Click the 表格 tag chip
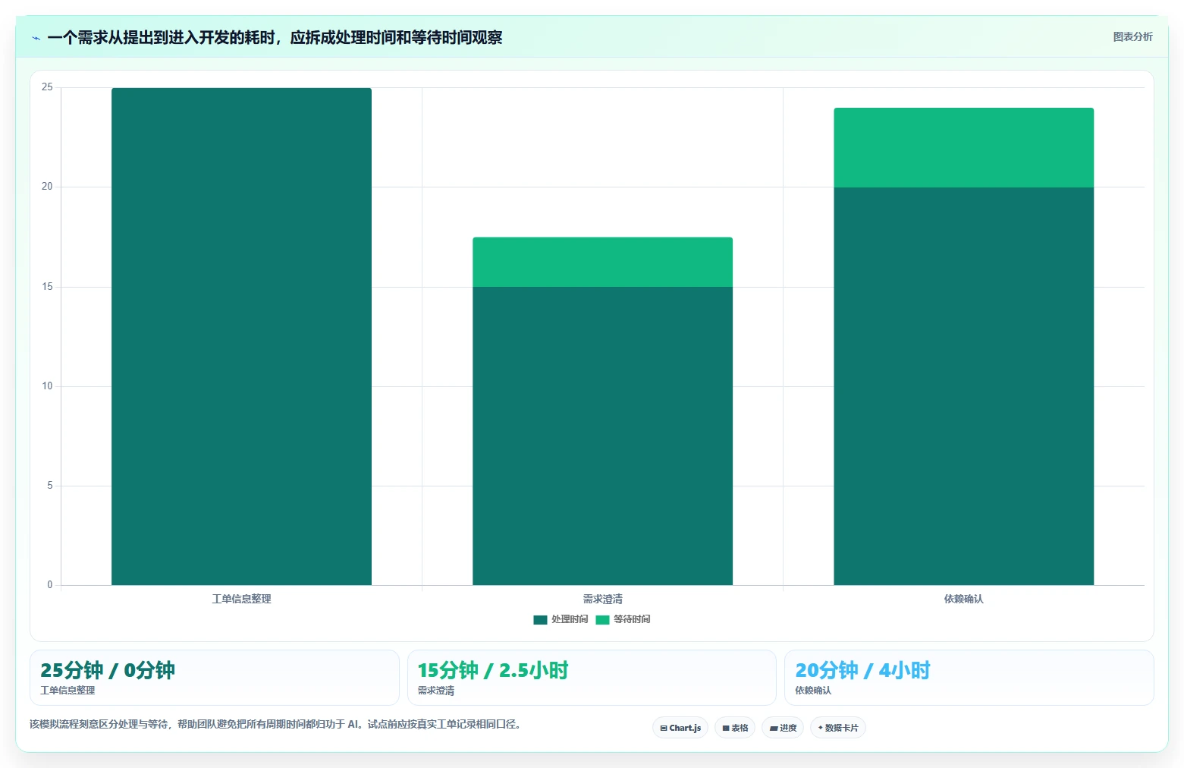This screenshot has height=768, width=1184. [x=735, y=728]
